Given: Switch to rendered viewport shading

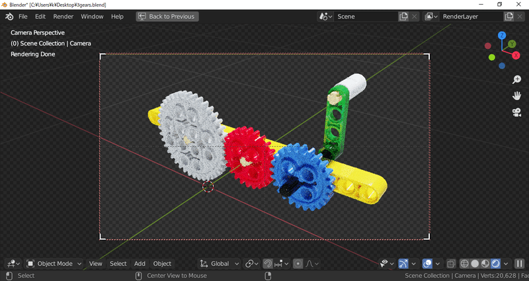Looking at the screenshot, I should coord(495,264).
